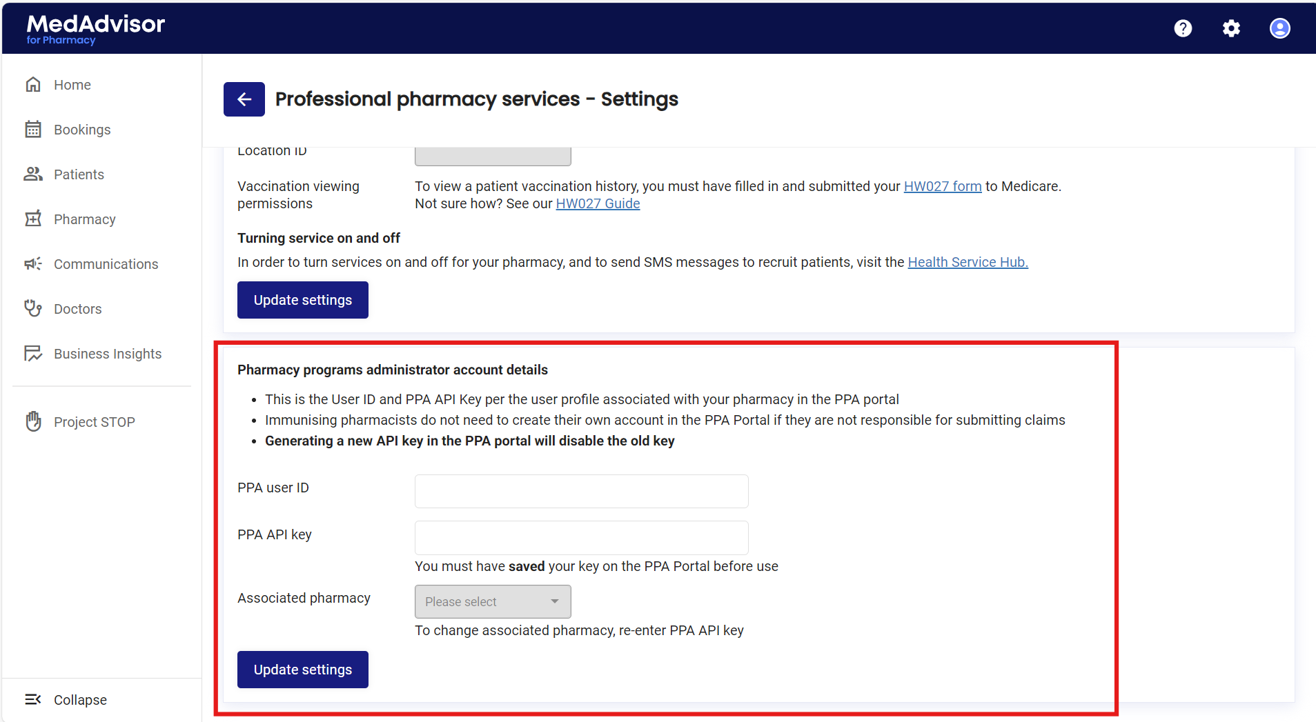Screen dimensions: 1316x722
Task: Click the Doctors stethoscope icon
Action: coord(33,308)
